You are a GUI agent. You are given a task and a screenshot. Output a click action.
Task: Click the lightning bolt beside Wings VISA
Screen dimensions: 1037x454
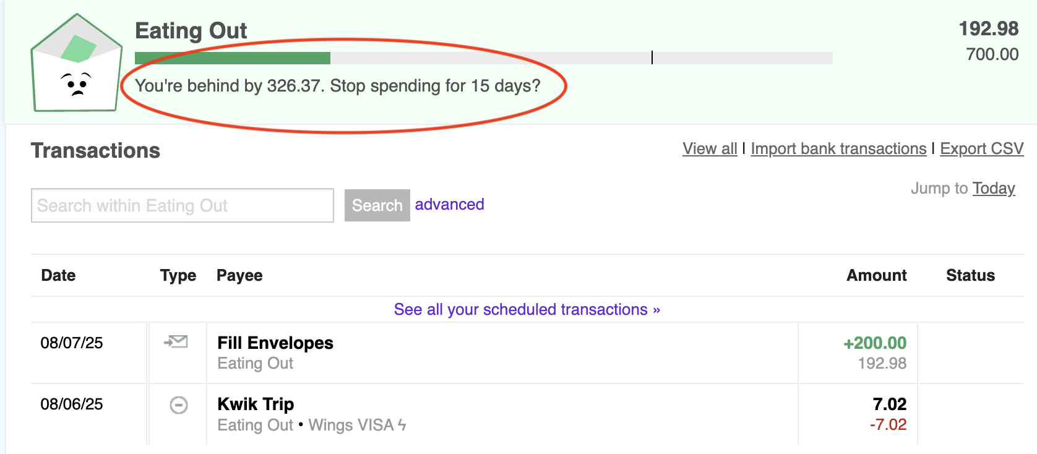(402, 425)
